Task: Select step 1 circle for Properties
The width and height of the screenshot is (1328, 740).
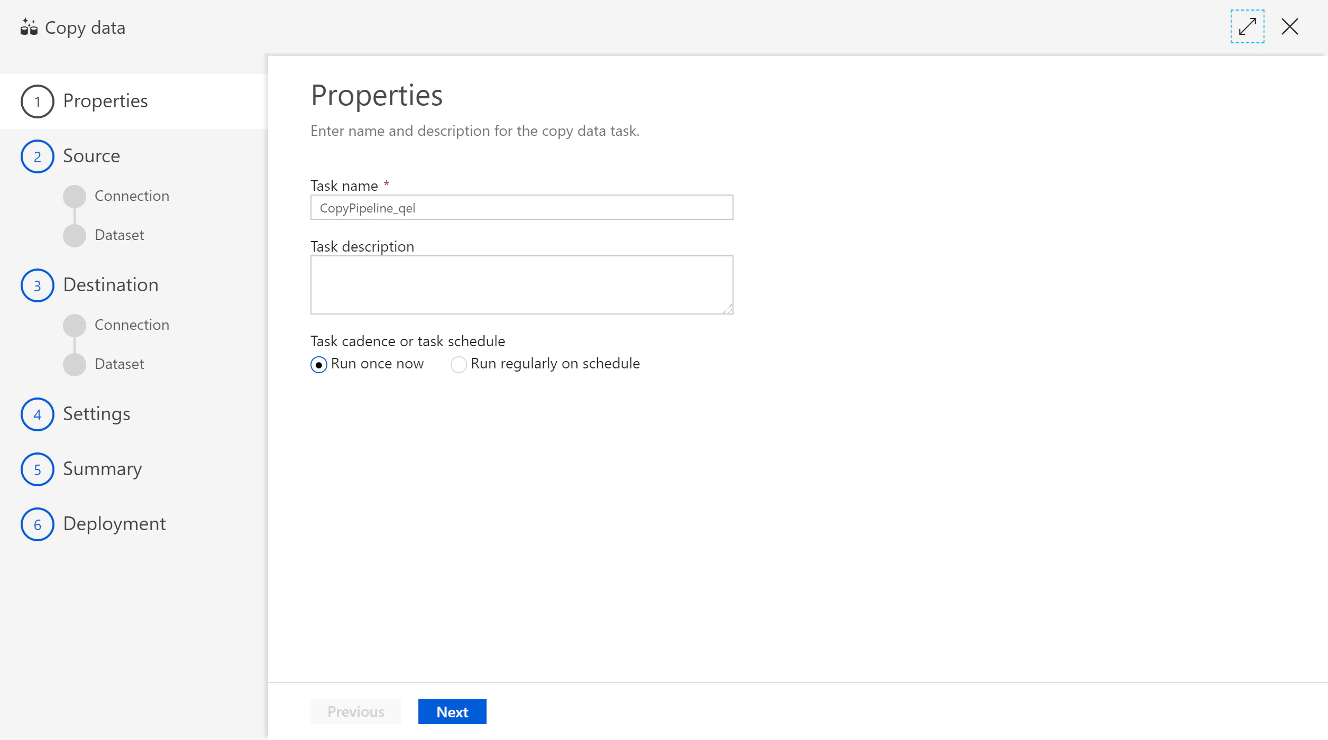Action: pyautogui.click(x=38, y=101)
